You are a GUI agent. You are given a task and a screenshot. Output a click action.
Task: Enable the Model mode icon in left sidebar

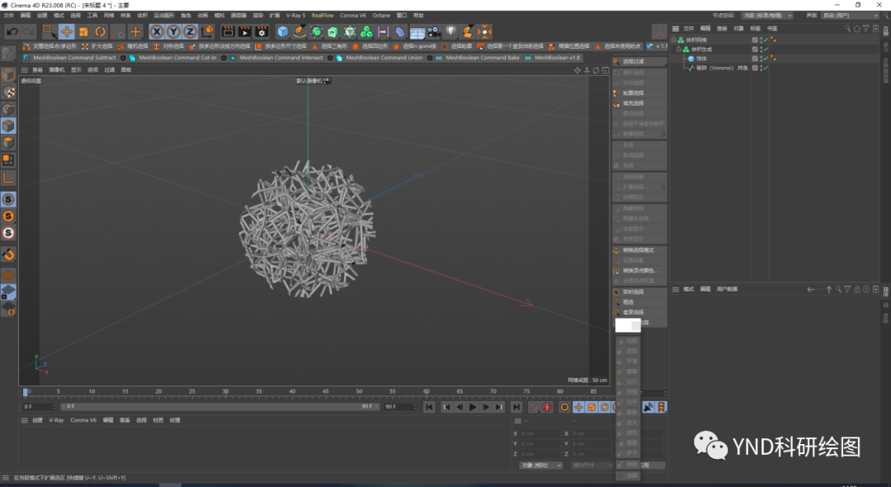(x=8, y=74)
